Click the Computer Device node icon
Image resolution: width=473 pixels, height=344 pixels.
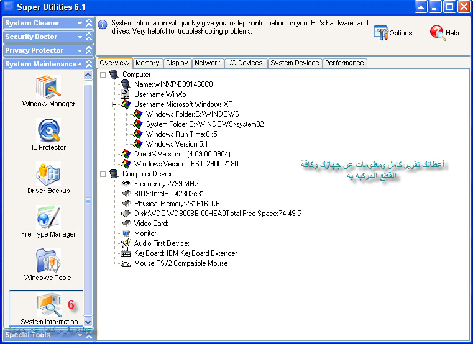(x=114, y=174)
